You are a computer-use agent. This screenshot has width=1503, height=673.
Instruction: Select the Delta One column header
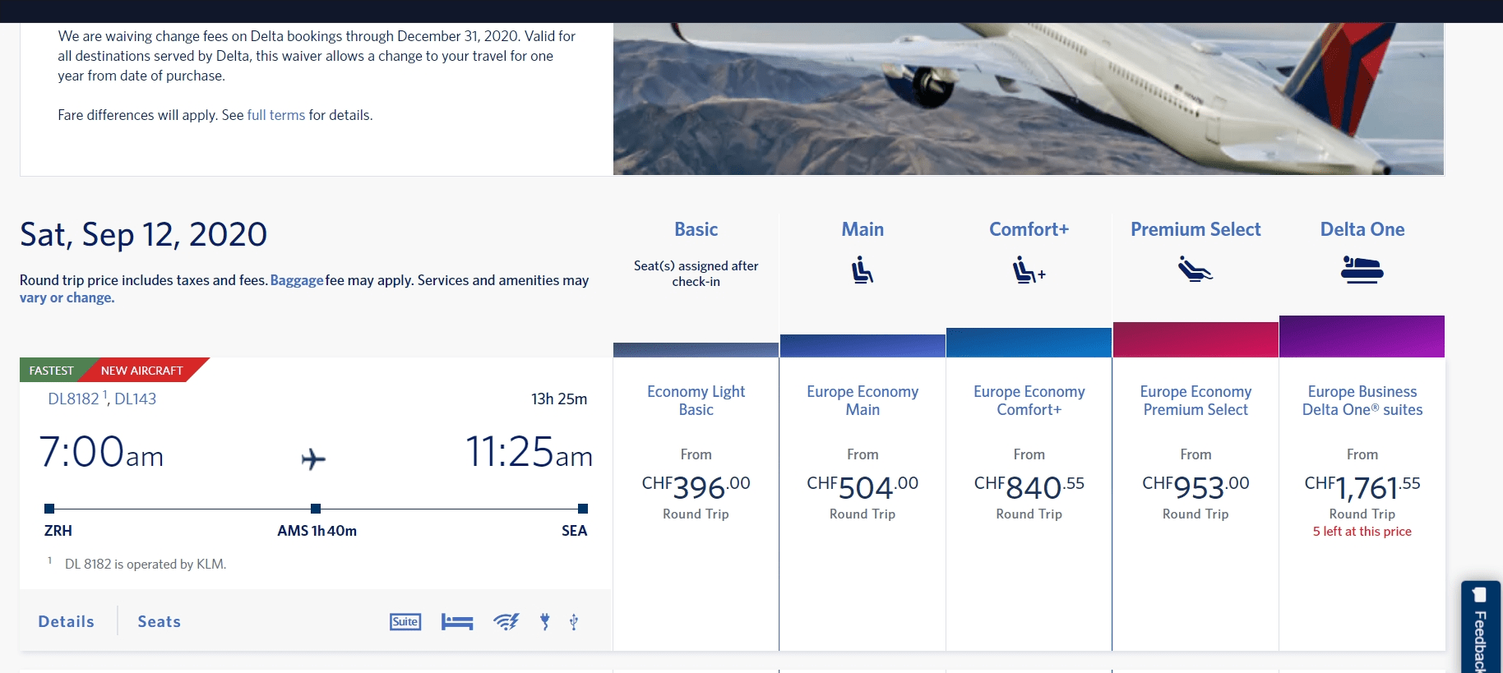click(x=1362, y=229)
